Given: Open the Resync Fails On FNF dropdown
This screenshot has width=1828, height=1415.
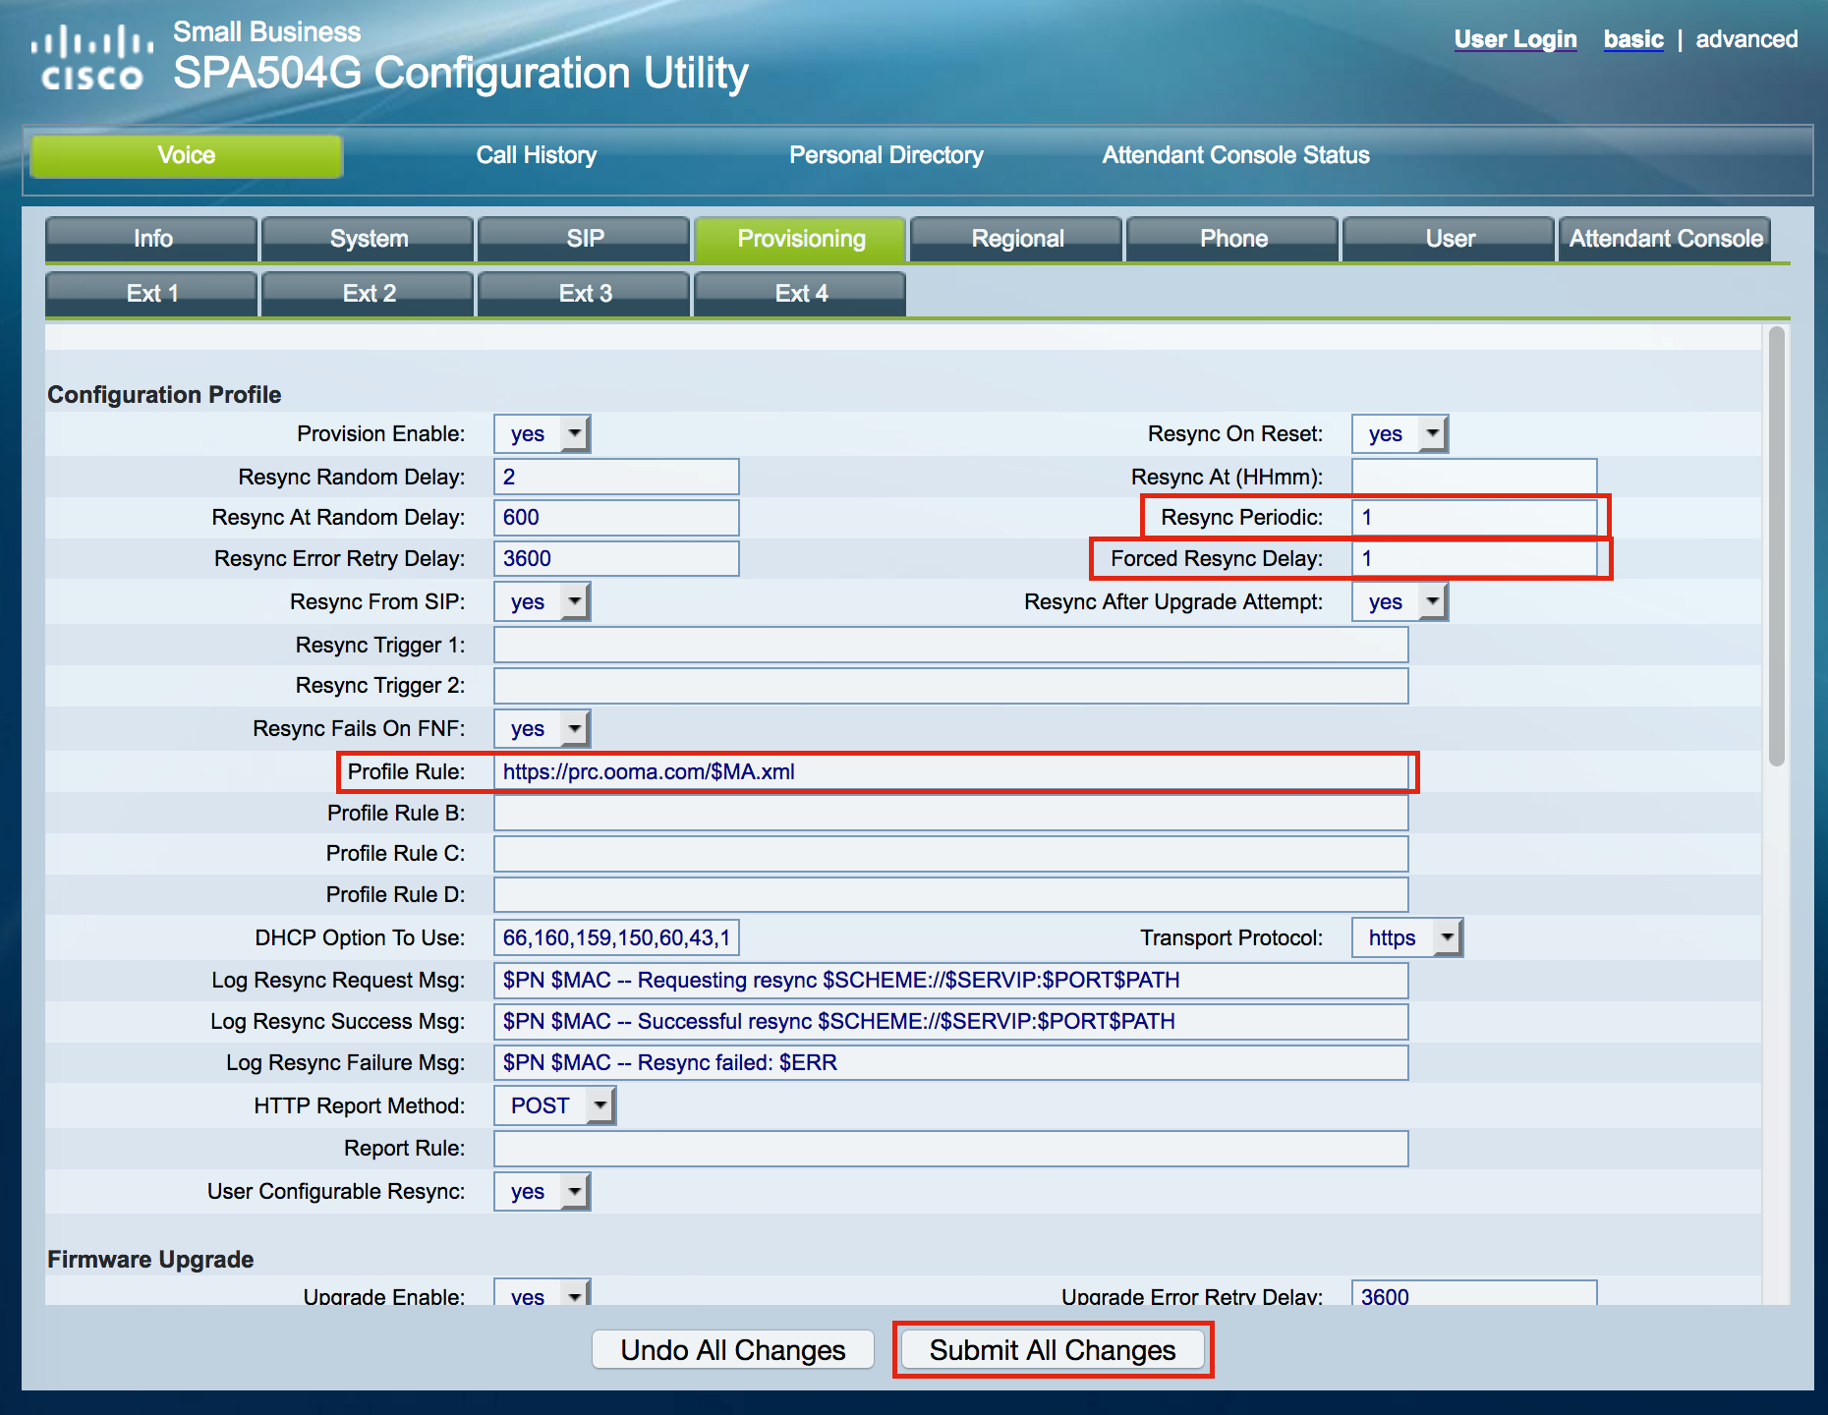Looking at the screenshot, I should (x=542, y=729).
